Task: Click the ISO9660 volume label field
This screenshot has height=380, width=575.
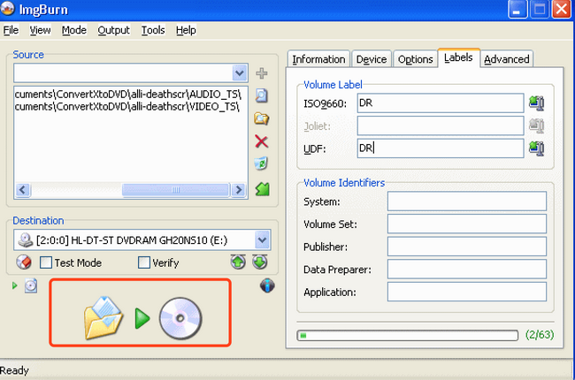Action: point(441,103)
